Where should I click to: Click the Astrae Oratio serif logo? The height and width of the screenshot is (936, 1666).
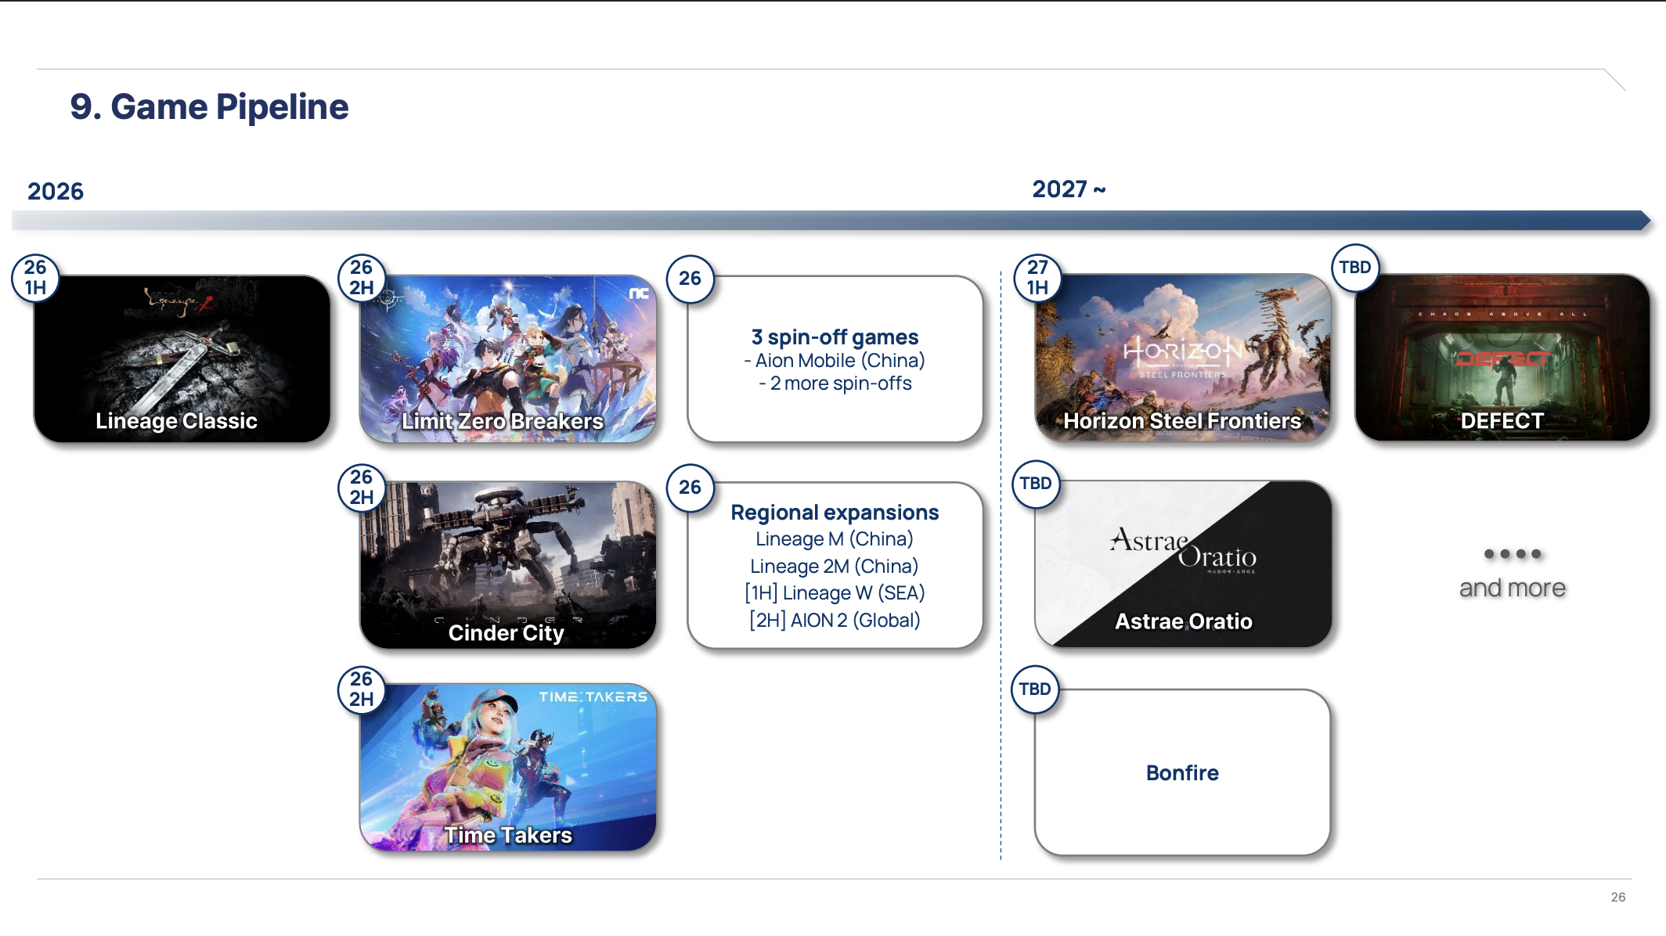1183,549
